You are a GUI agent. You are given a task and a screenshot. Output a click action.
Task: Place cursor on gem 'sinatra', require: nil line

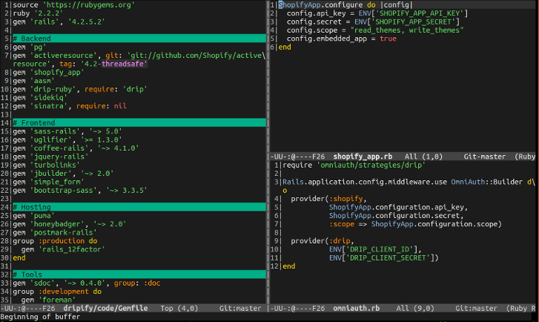click(70, 106)
